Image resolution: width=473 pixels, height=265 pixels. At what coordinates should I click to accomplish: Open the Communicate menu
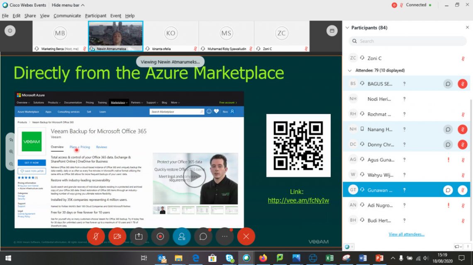[67, 16]
